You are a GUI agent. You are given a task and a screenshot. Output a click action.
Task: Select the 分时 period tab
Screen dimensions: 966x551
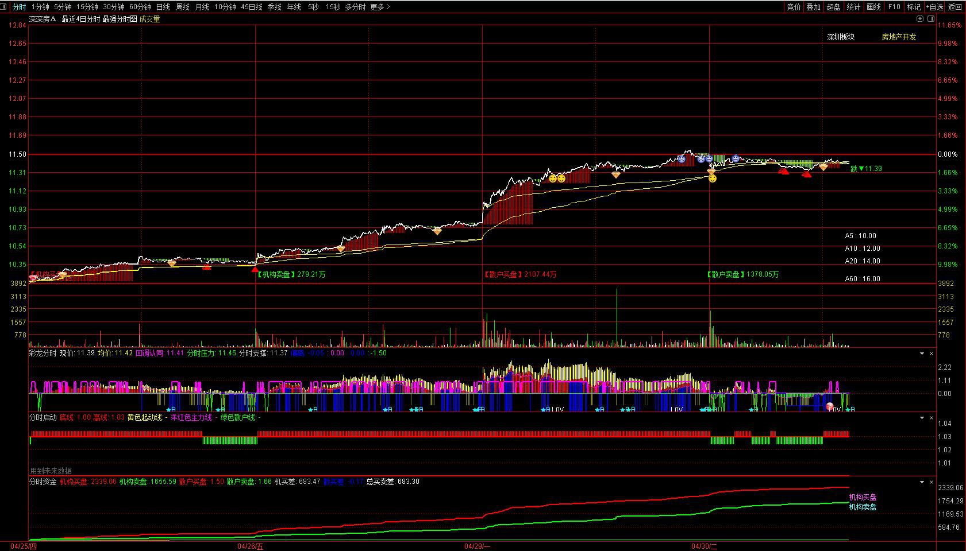[19, 7]
